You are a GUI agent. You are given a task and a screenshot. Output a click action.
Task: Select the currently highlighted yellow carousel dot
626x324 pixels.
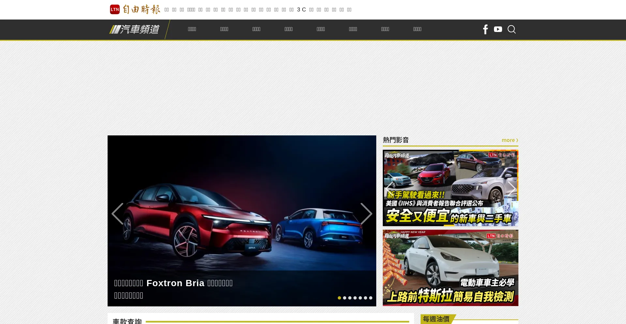tap(339, 298)
